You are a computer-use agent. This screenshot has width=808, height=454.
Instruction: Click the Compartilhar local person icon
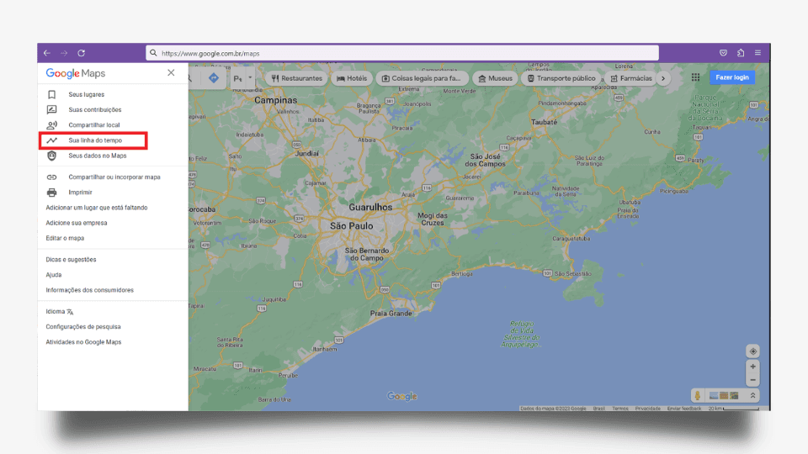tap(52, 125)
